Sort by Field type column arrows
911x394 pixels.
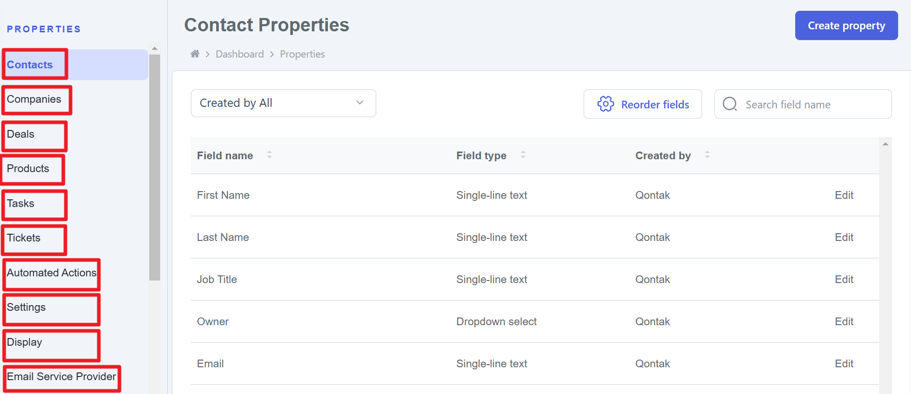point(523,155)
